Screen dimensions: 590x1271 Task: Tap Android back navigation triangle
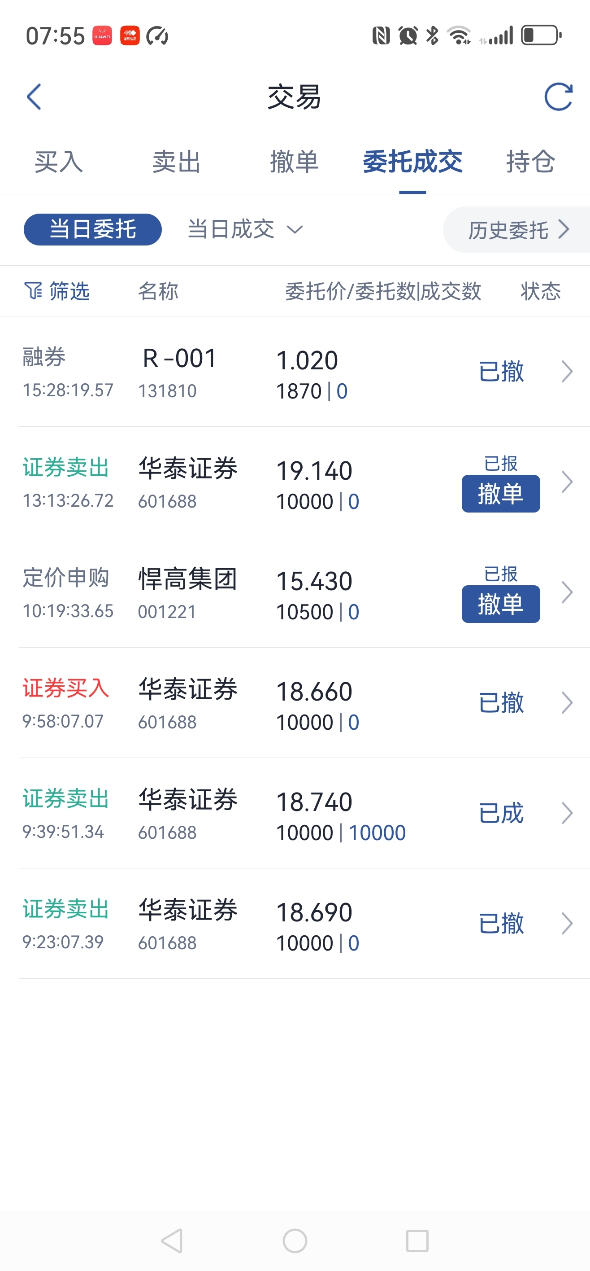(x=172, y=1241)
